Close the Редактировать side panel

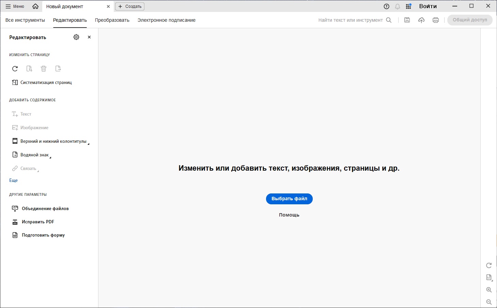(89, 37)
